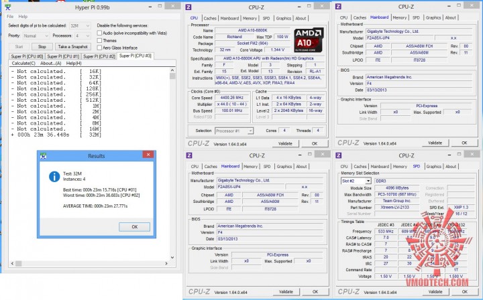483x300 pixels.
Task: Open Graphics tab in bottom-right CPU-Z window
Action: pyautogui.click(x=434, y=167)
